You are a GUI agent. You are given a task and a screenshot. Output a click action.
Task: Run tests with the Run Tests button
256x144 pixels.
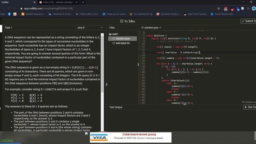[x=250, y=107]
